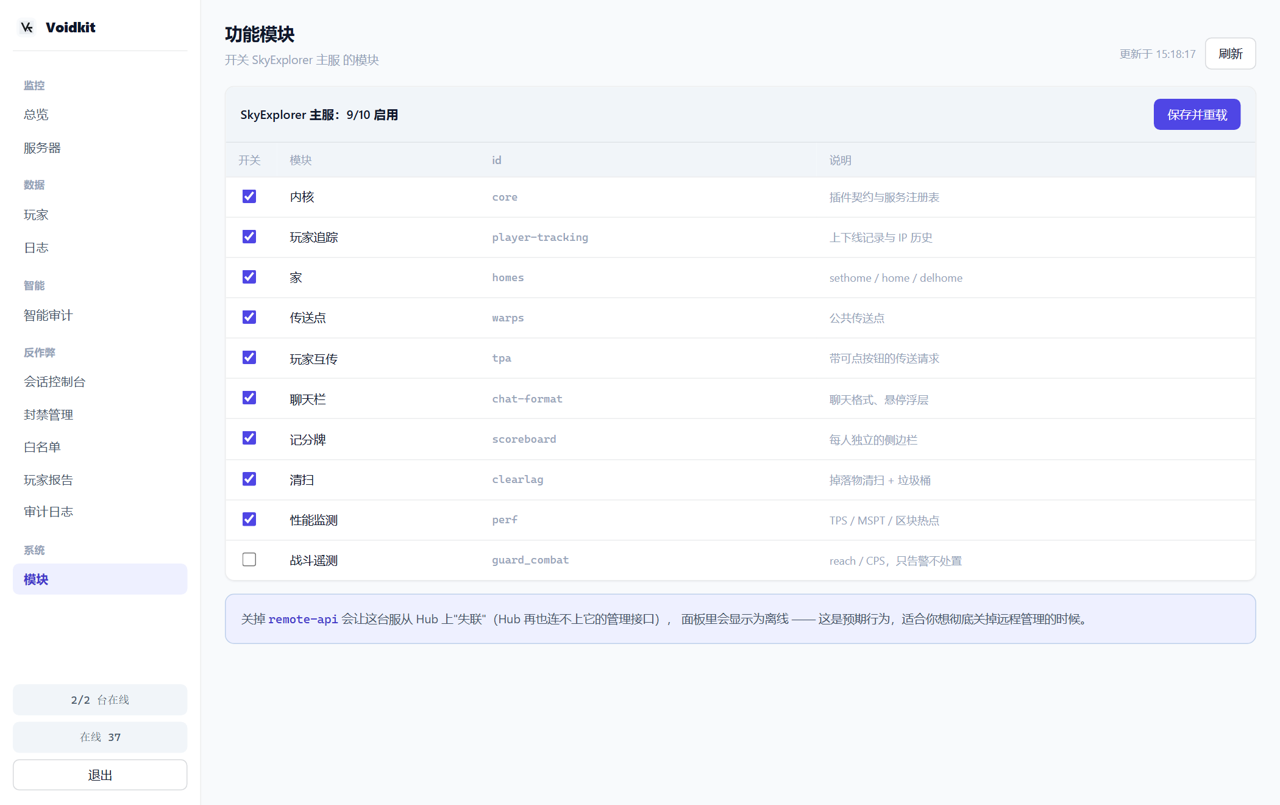Click the 退出 logout button

pos(100,775)
